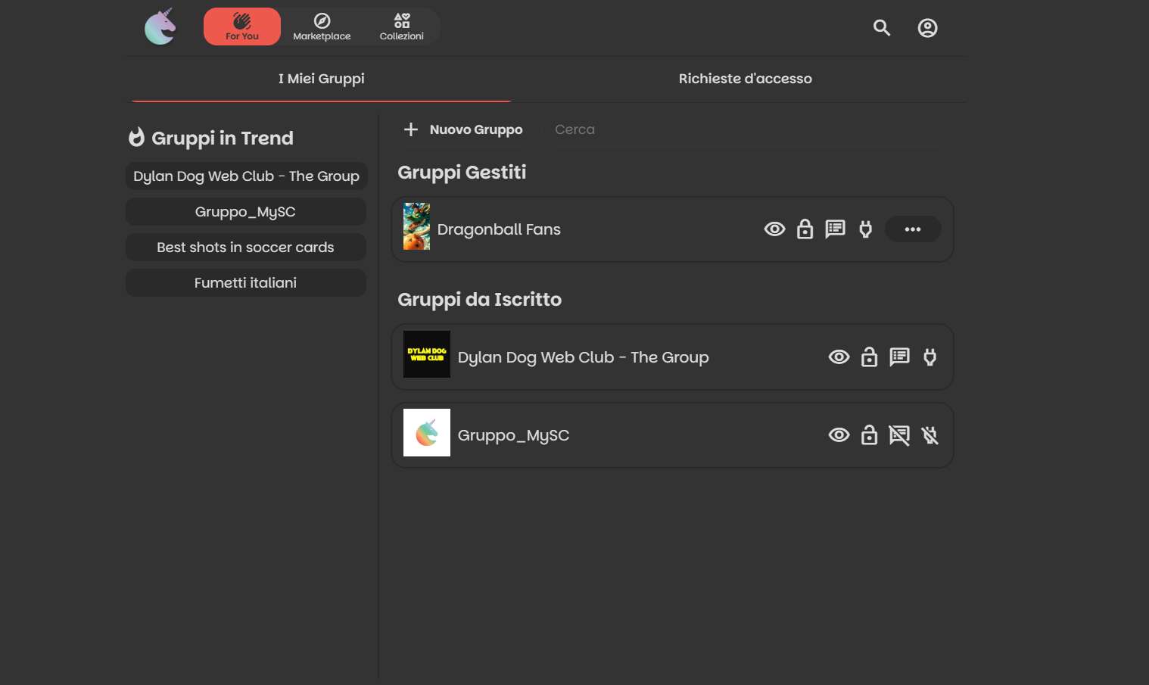Open Gruppo_MySC in subscribed groups list
Viewport: 1149px width, 685px height.
tap(513, 435)
